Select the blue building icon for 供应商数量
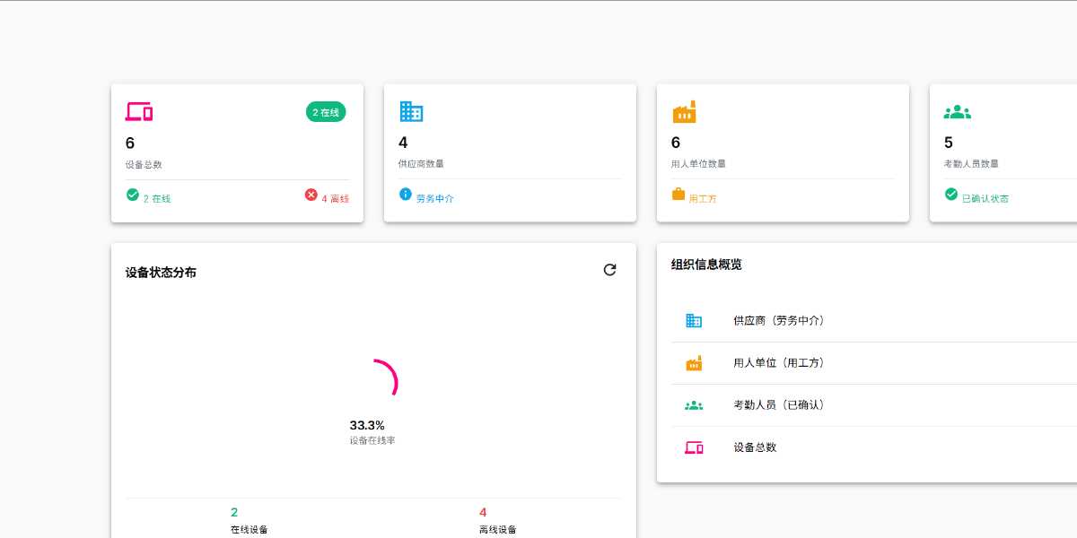 (x=411, y=110)
